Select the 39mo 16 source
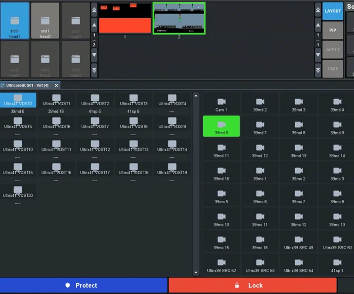This screenshot has height=294, width=354. [260, 241]
